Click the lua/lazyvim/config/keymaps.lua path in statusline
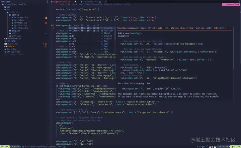This screenshot has width=241, height=148. (43, 147)
